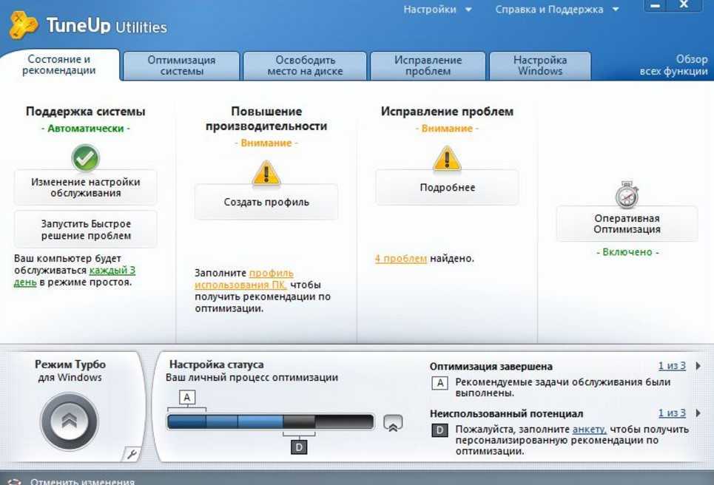The width and height of the screenshot is (714, 485).
Task: Click 1 из 3 link for Неиспользованный потенциал
Action: point(672,413)
